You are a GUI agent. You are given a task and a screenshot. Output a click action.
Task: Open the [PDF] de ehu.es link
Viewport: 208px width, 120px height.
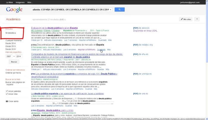pyautogui.click(x=141, y=54)
